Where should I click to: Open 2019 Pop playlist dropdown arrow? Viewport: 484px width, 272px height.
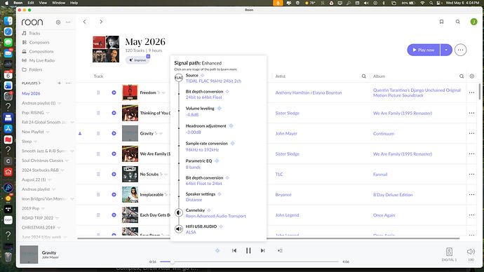pyautogui.click(x=43, y=208)
